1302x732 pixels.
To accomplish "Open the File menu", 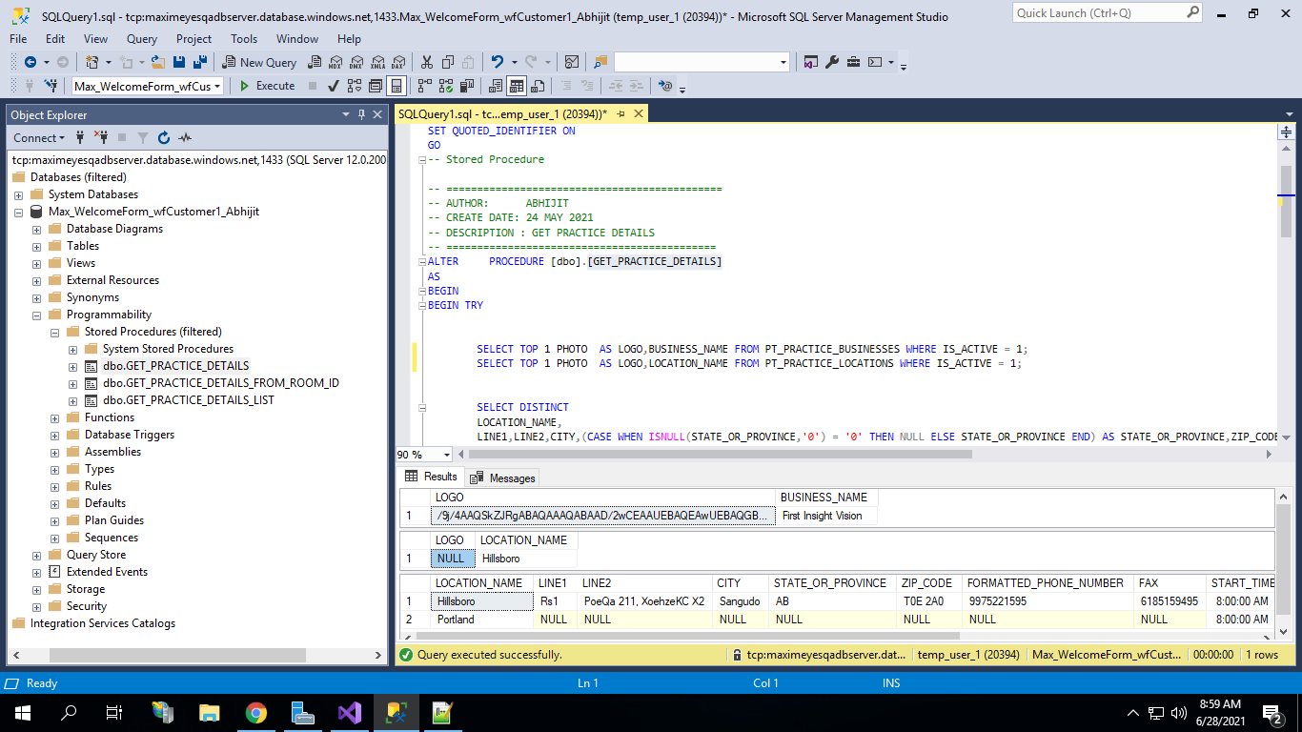I will [x=18, y=39].
